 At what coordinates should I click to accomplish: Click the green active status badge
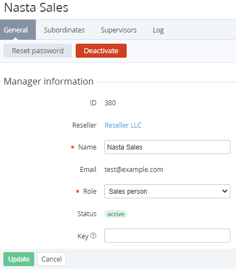(x=115, y=214)
